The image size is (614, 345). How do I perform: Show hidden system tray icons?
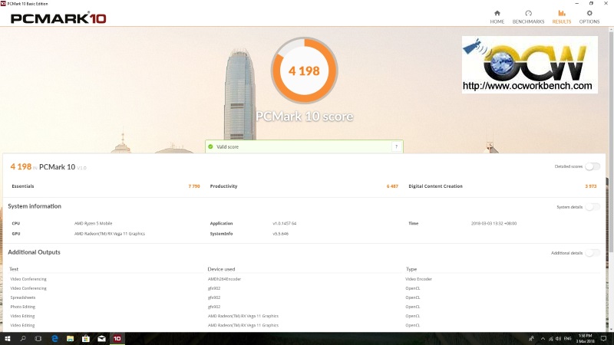pyautogui.click(x=543, y=339)
